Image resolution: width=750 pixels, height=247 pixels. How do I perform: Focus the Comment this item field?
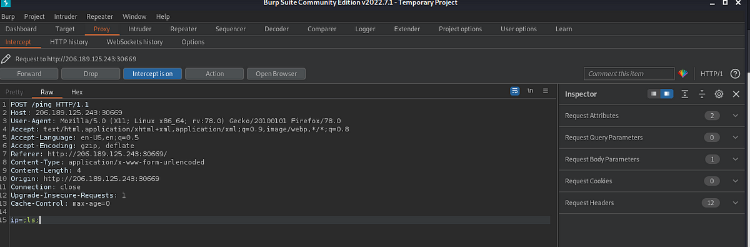pos(629,74)
